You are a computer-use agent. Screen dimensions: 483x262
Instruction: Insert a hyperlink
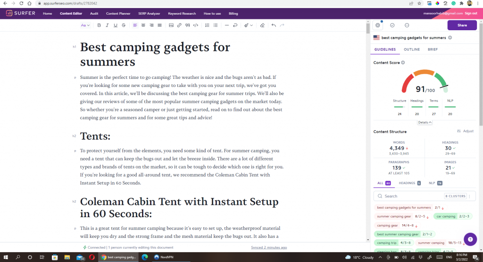pyautogui.click(x=179, y=25)
